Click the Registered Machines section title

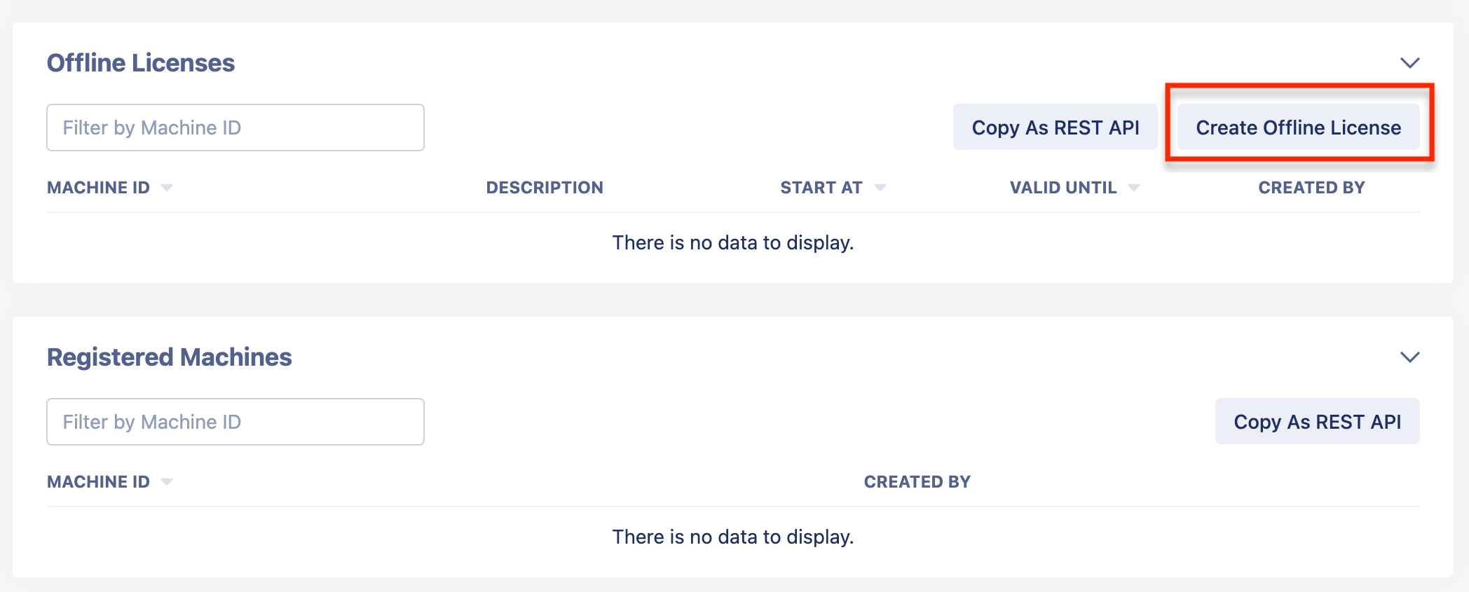(169, 357)
